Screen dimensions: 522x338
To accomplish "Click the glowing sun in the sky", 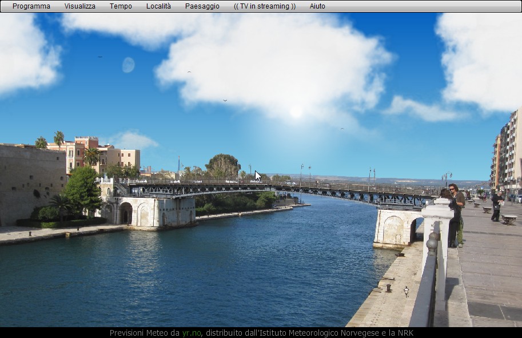I will [296, 112].
